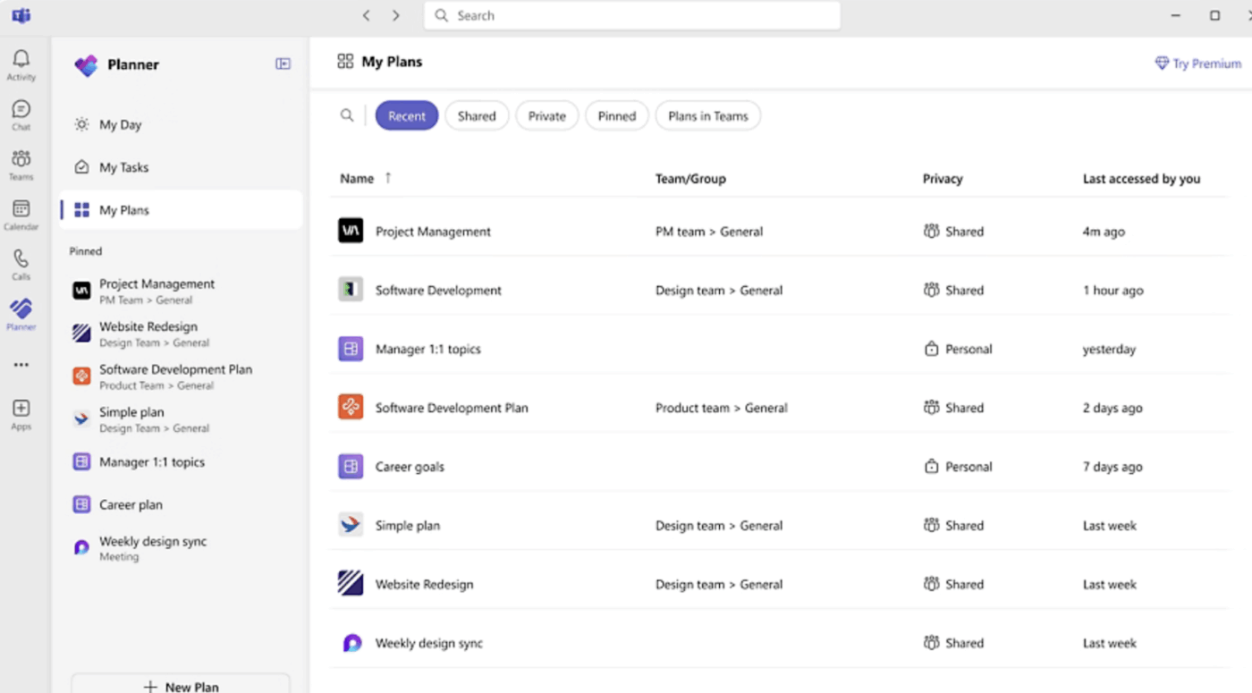Viewport: 1252px width, 693px height.
Task: Collapse the Planner navigation pane icon
Action: click(x=283, y=63)
